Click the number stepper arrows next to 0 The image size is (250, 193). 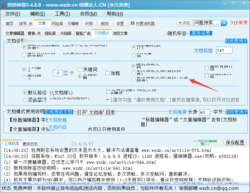65,73
